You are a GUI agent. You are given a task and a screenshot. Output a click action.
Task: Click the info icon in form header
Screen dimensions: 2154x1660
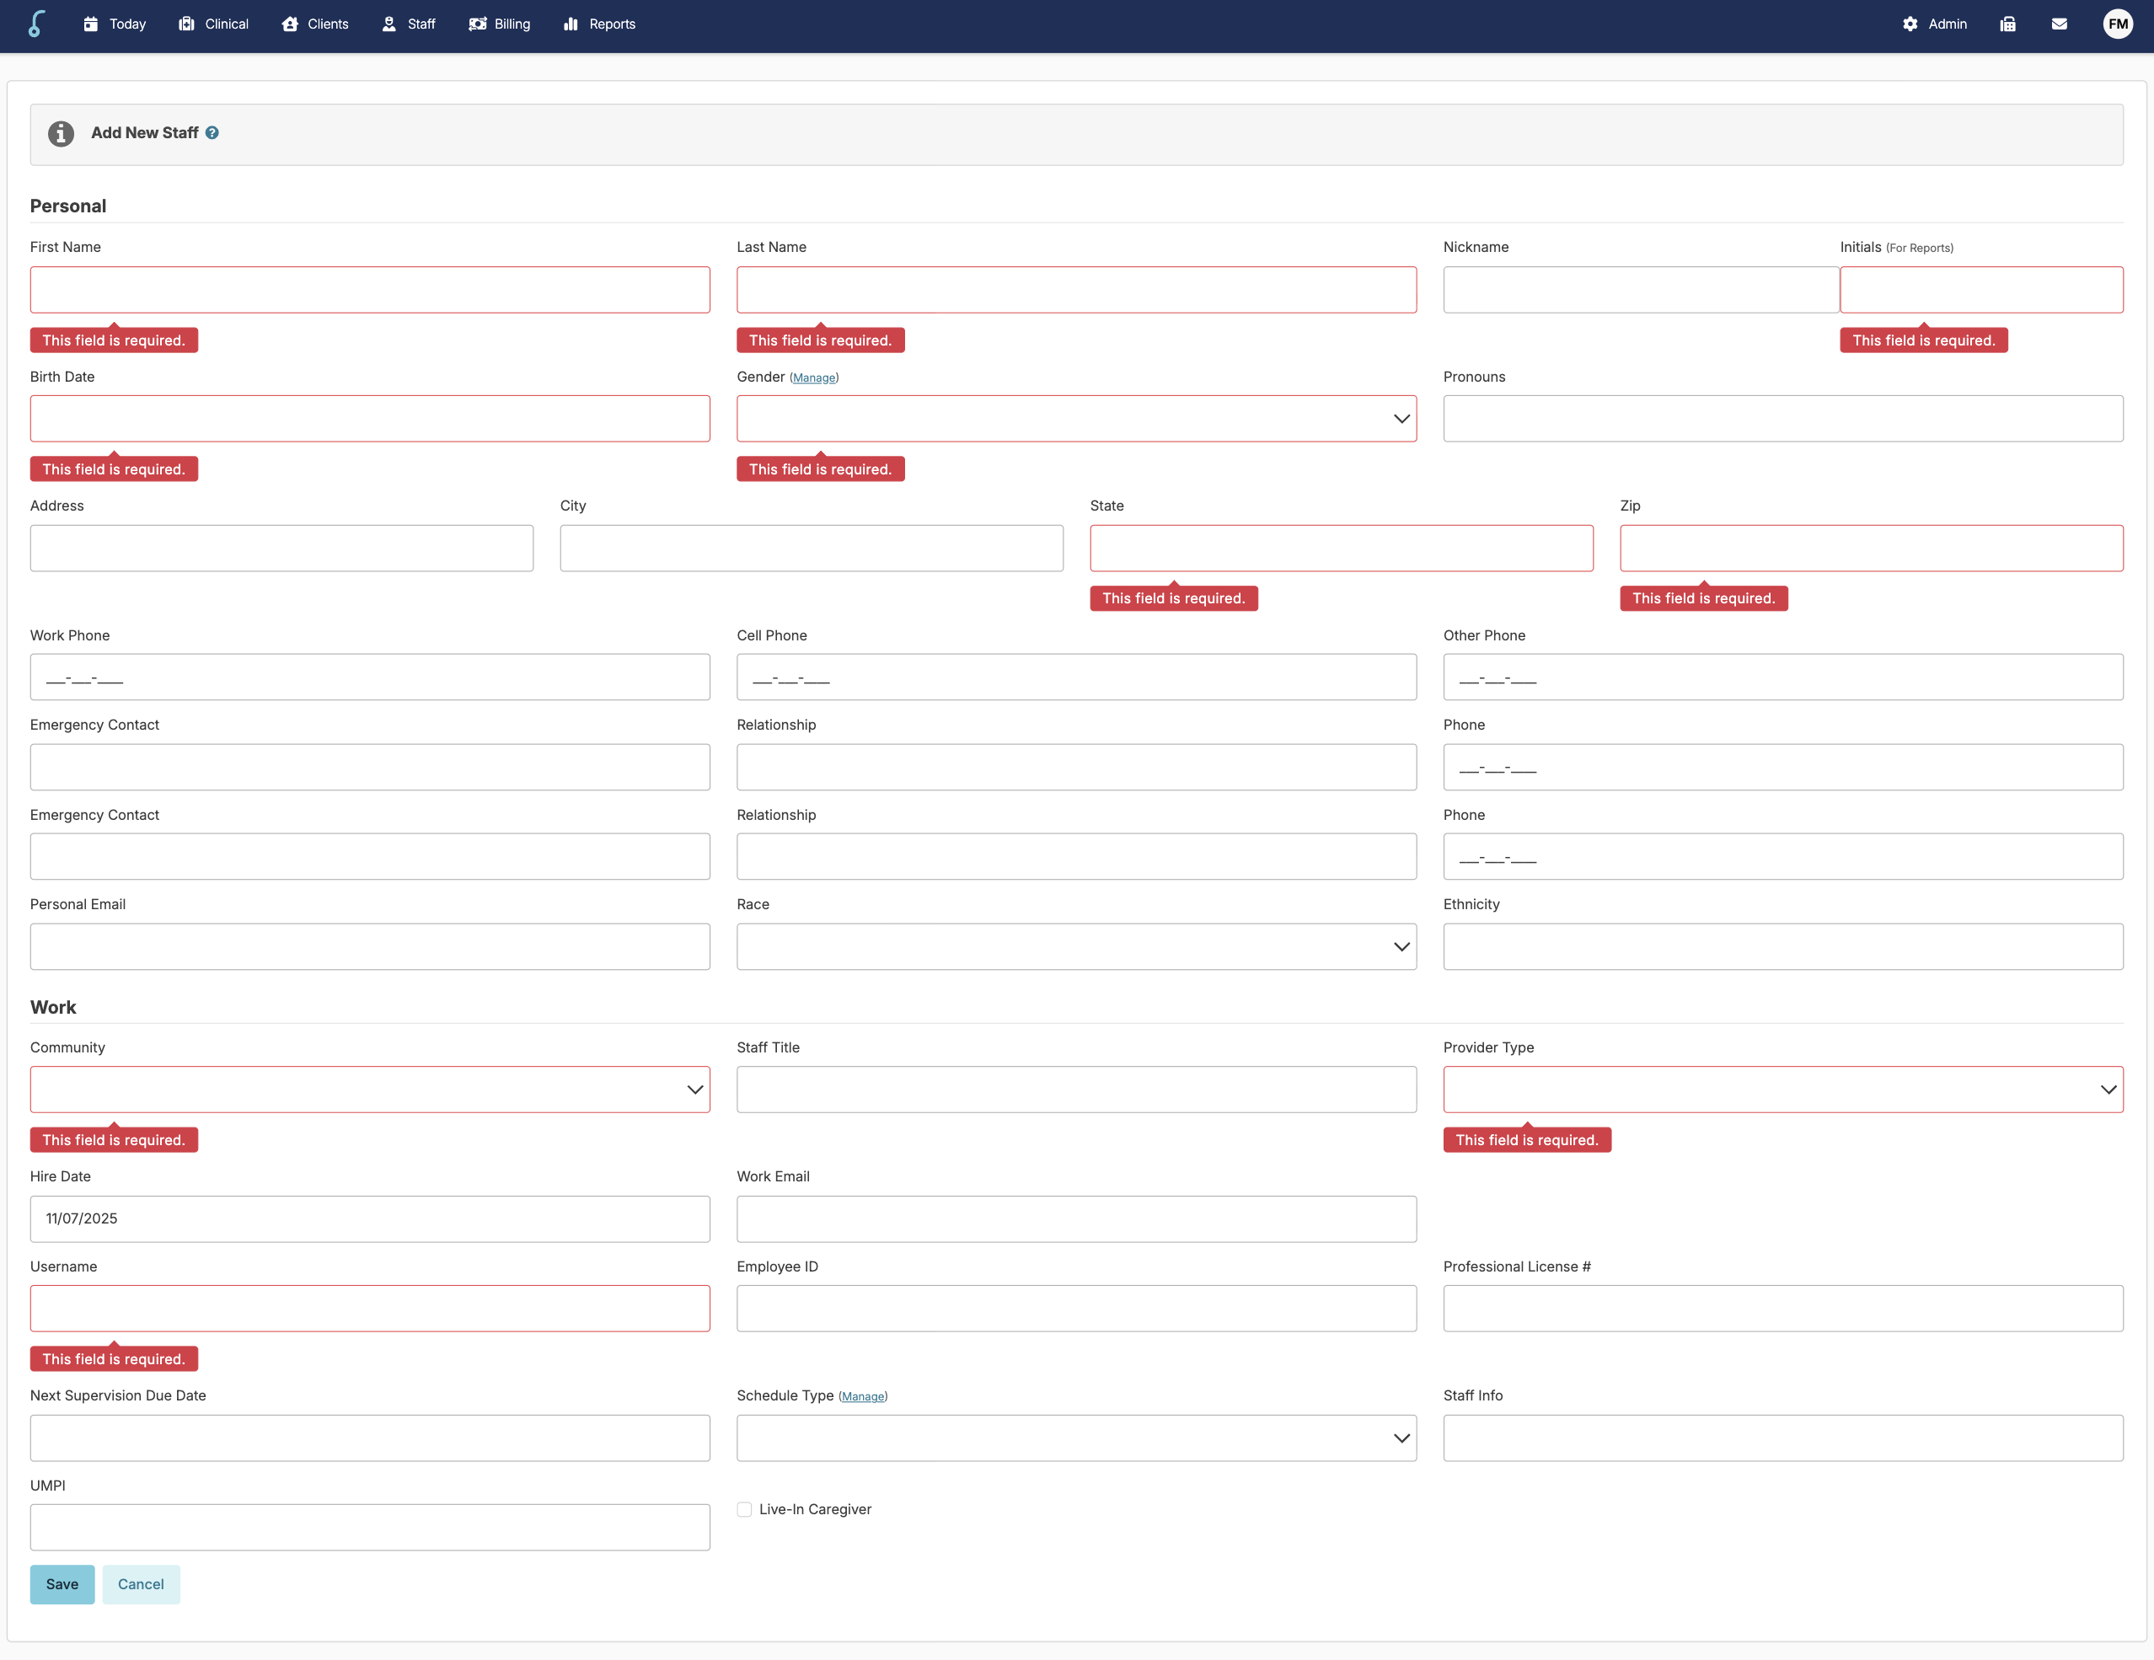[x=62, y=133]
